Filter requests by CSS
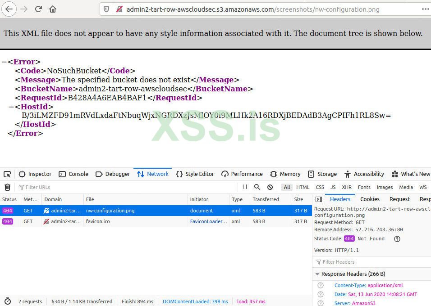This screenshot has width=431, height=306. pyautogui.click(x=320, y=187)
